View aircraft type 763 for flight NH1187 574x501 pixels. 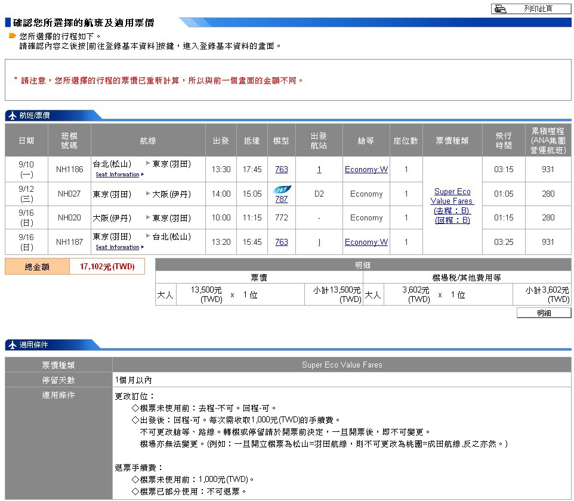[281, 242]
